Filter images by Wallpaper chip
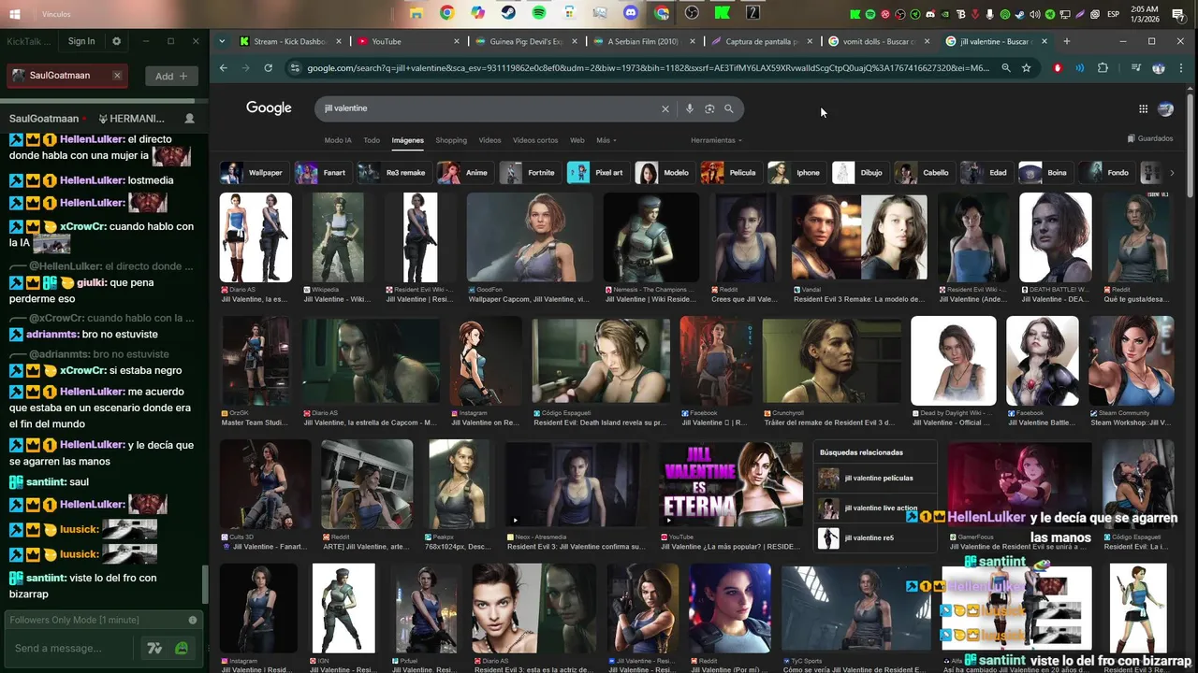The width and height of the screenshot is (1198, 673). point(254,172)
